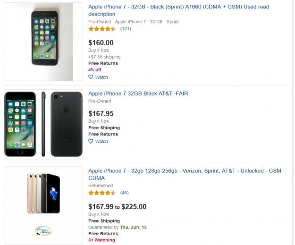
Task: Click the 4% off label
Action: pos(95,70)
